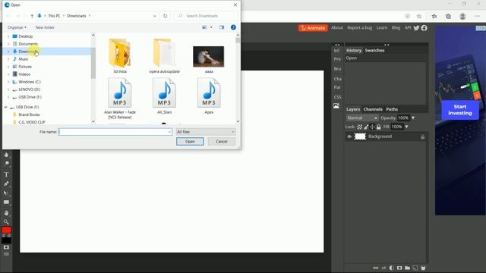Open the Fill slider arrow
This screenshot has width=486, height=273.
pos(407,127)
